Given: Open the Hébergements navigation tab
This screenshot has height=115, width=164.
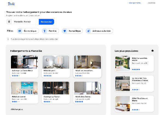Looking at the screenshot, I should (134, 3).
